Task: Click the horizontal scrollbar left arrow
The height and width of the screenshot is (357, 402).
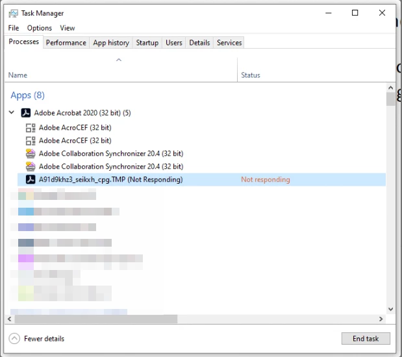Action: (10, 319)
